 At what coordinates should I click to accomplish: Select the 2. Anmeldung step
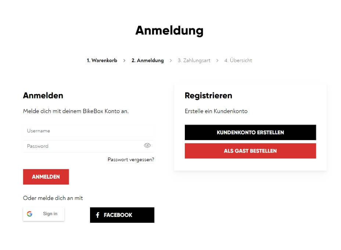tap(147, 60)
